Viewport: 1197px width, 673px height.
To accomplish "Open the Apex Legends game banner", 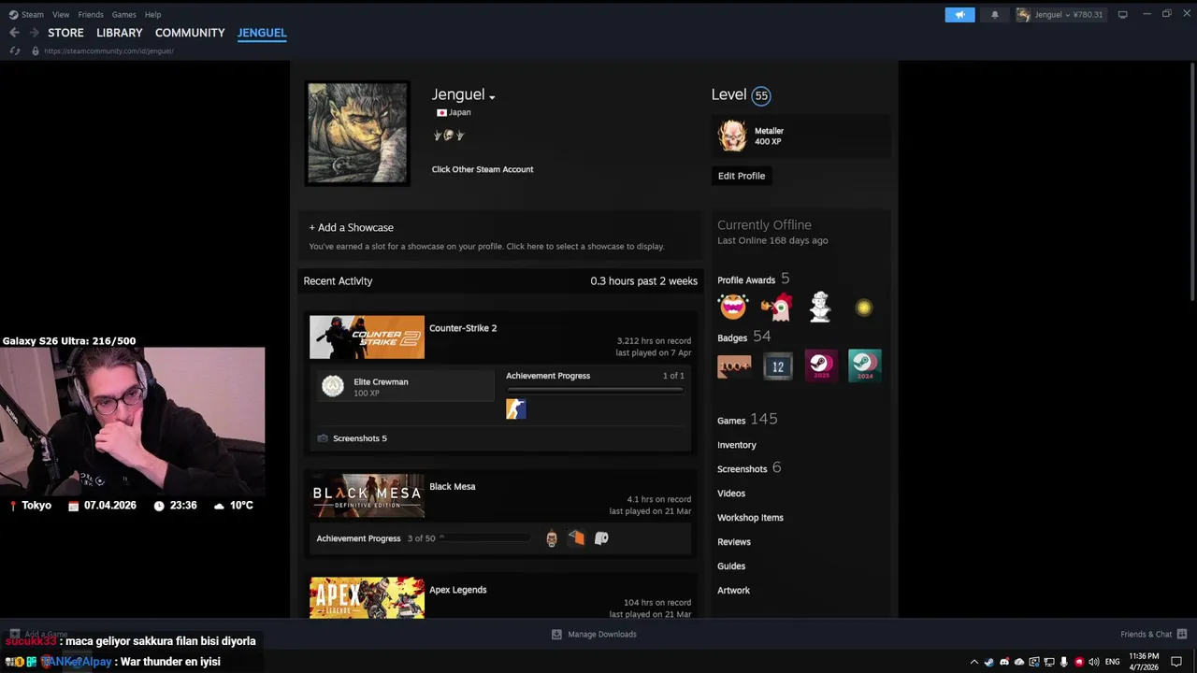I will click(x=367, y=597).
